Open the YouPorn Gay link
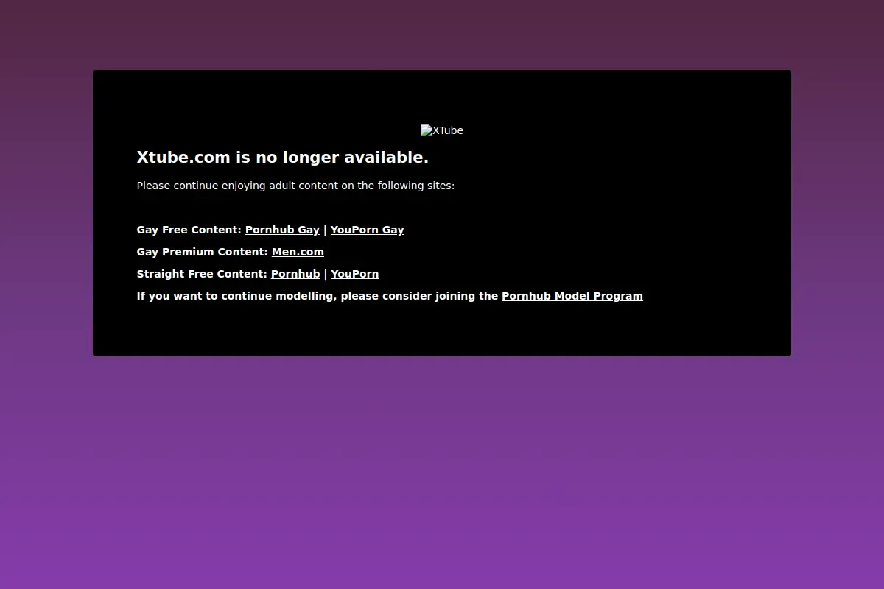 [x=367, y=230]
